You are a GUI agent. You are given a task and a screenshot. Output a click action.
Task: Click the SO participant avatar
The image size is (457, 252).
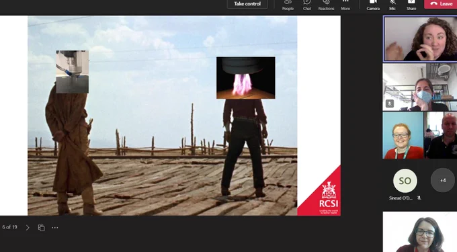[x=405, y=181]
